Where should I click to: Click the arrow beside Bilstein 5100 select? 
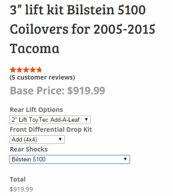[x=125, y=159]
